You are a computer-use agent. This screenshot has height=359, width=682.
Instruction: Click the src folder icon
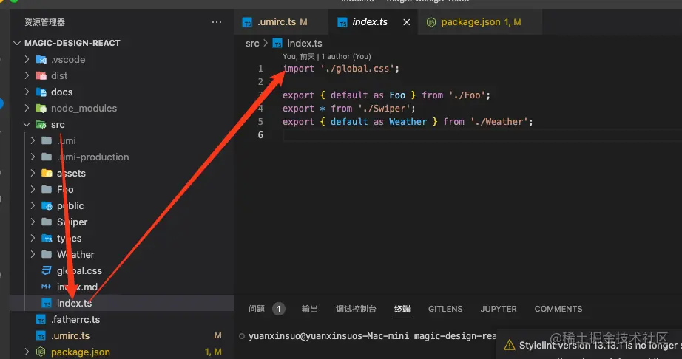coord(41,125)
